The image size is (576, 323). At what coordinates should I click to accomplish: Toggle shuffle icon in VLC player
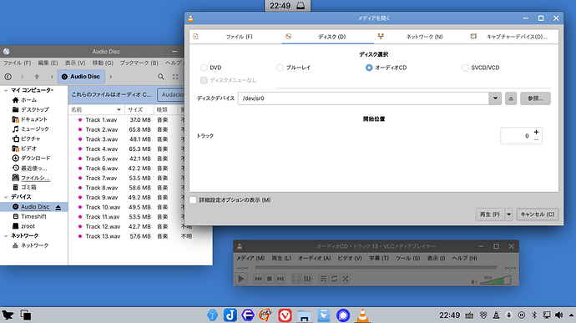[346, 279]
